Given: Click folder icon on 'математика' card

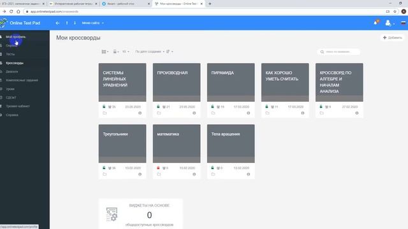Looking at the screenshot, I should [x=159, y=174].
